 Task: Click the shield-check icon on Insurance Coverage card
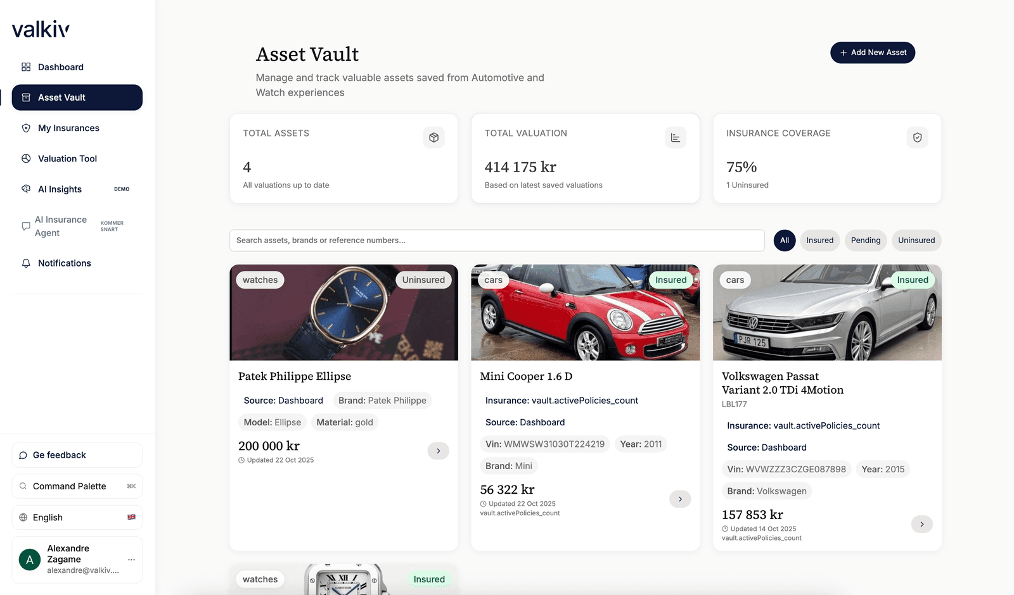[917, 137]
